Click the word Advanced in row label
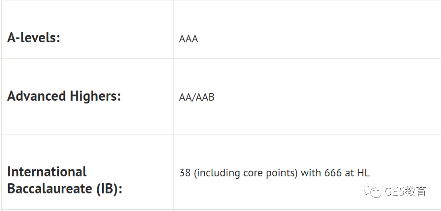Image resolution: width=441 pixels, height=211 pixels. pos(37,96)
